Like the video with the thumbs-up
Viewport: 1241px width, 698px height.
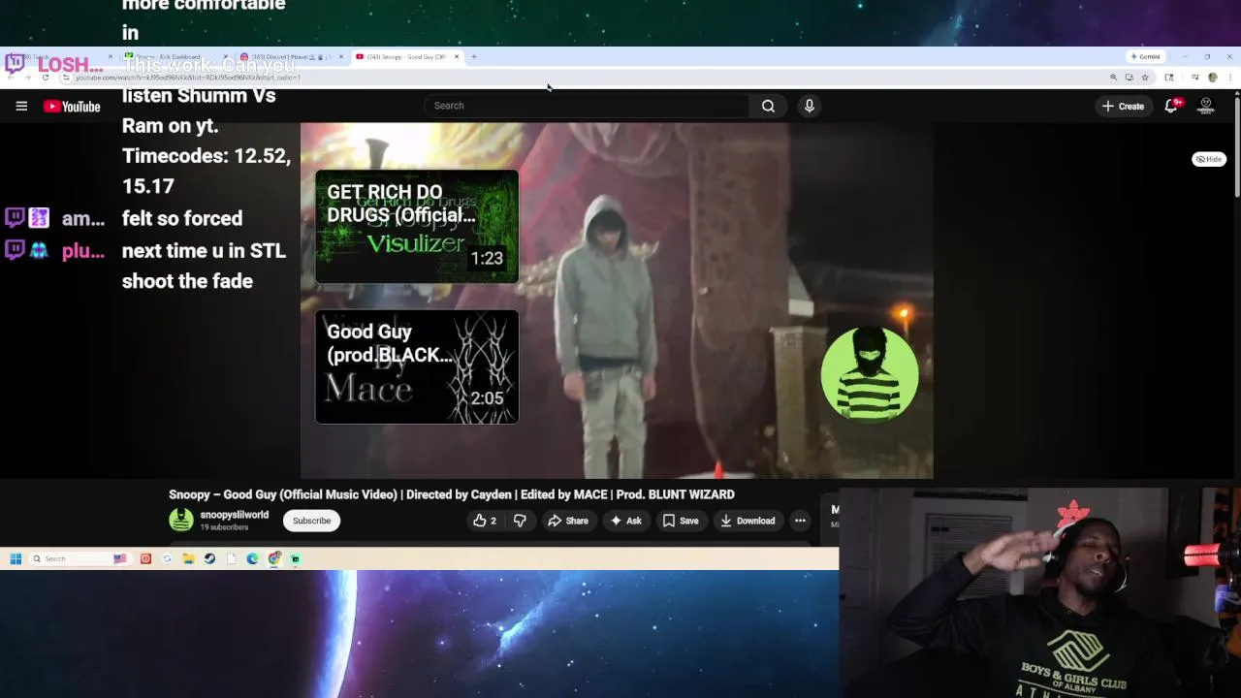(x=485, y=521)
